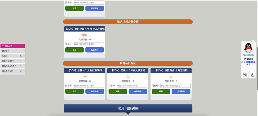The image size is (258, 116).
Task: Click the 其他会员专区 orange section header
Action: pos(128,63)
